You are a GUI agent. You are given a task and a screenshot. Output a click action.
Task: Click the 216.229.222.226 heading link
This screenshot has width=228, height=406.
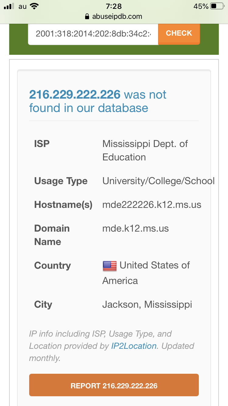pyautogui.click(x=75, y=95)
